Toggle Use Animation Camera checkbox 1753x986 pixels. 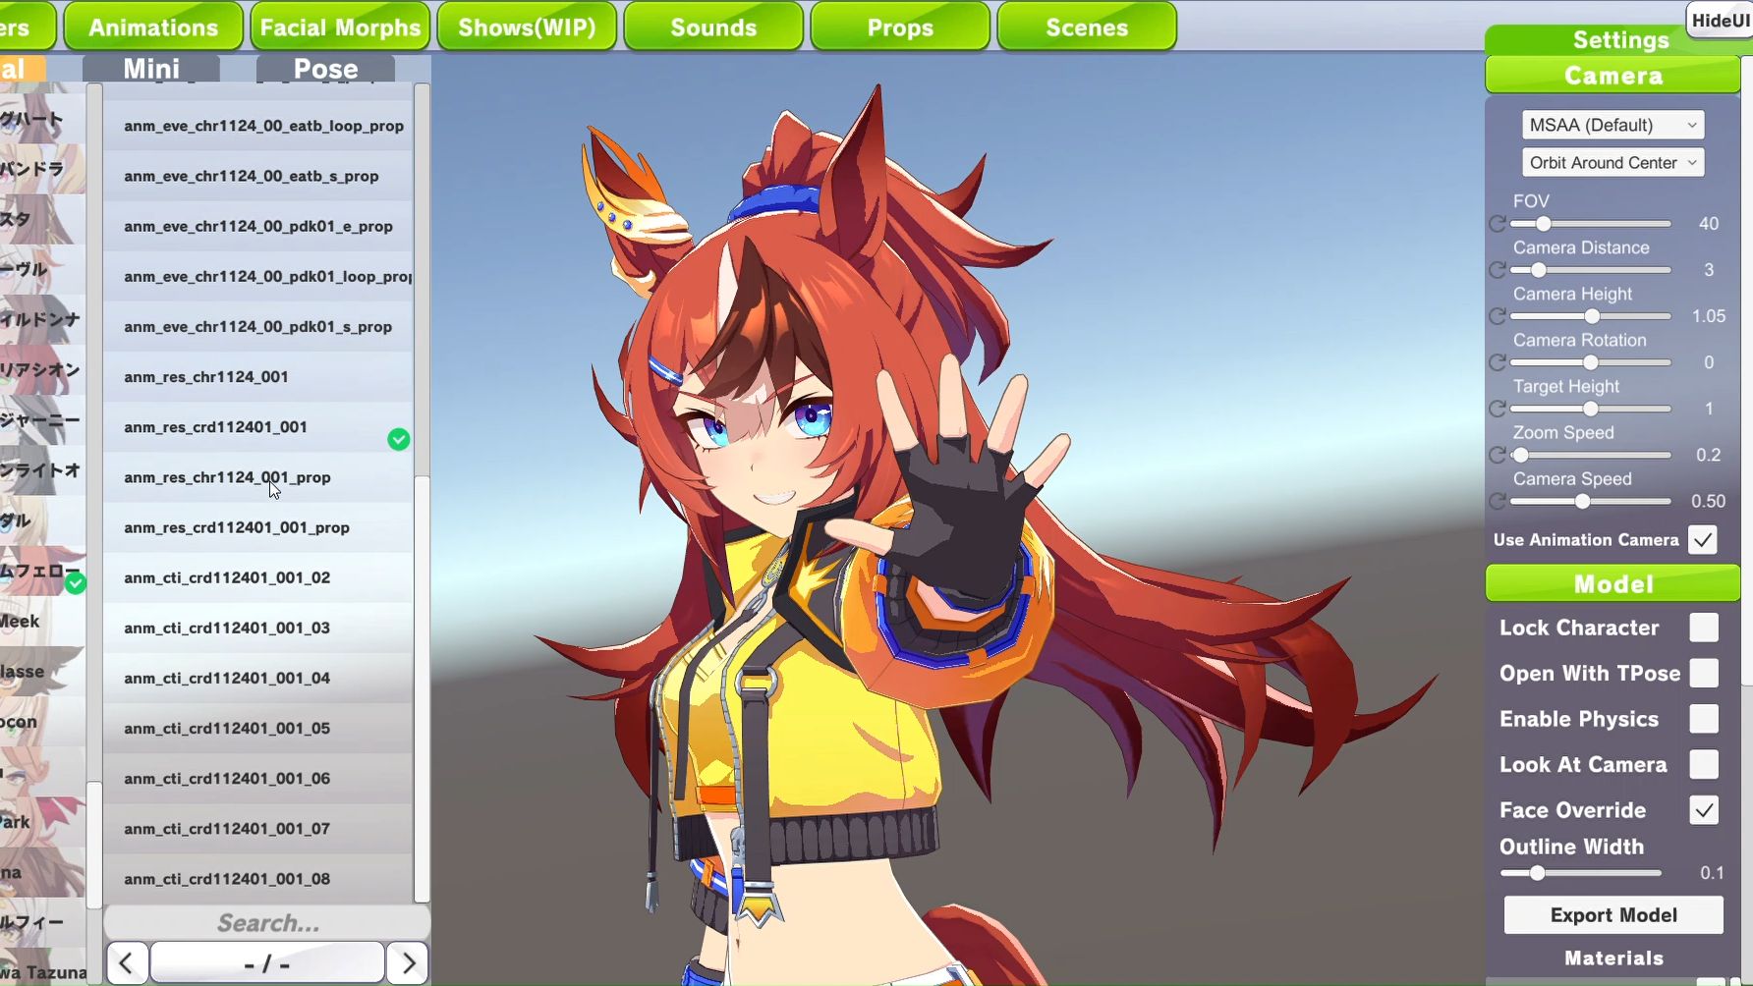(x=1703, y=540)
